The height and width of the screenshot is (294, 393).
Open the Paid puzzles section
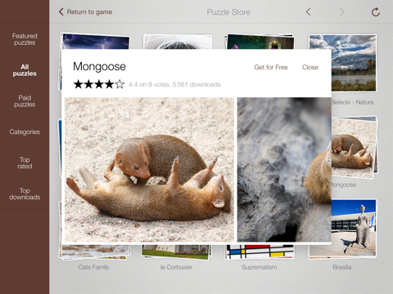25,101
